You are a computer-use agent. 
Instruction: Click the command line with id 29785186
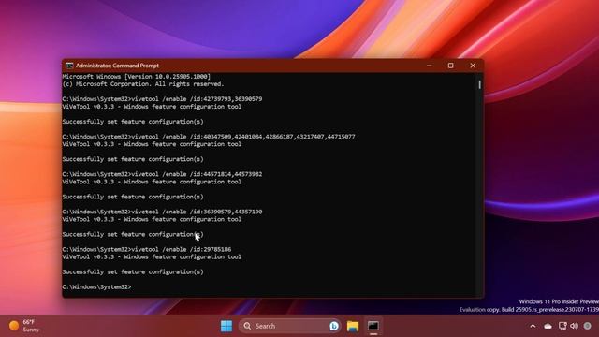pyautogui.click(x=147, y=249)
